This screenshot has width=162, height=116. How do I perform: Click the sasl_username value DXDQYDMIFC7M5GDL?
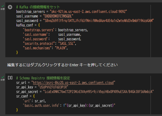pyautogui.click(x=58, y=16)
